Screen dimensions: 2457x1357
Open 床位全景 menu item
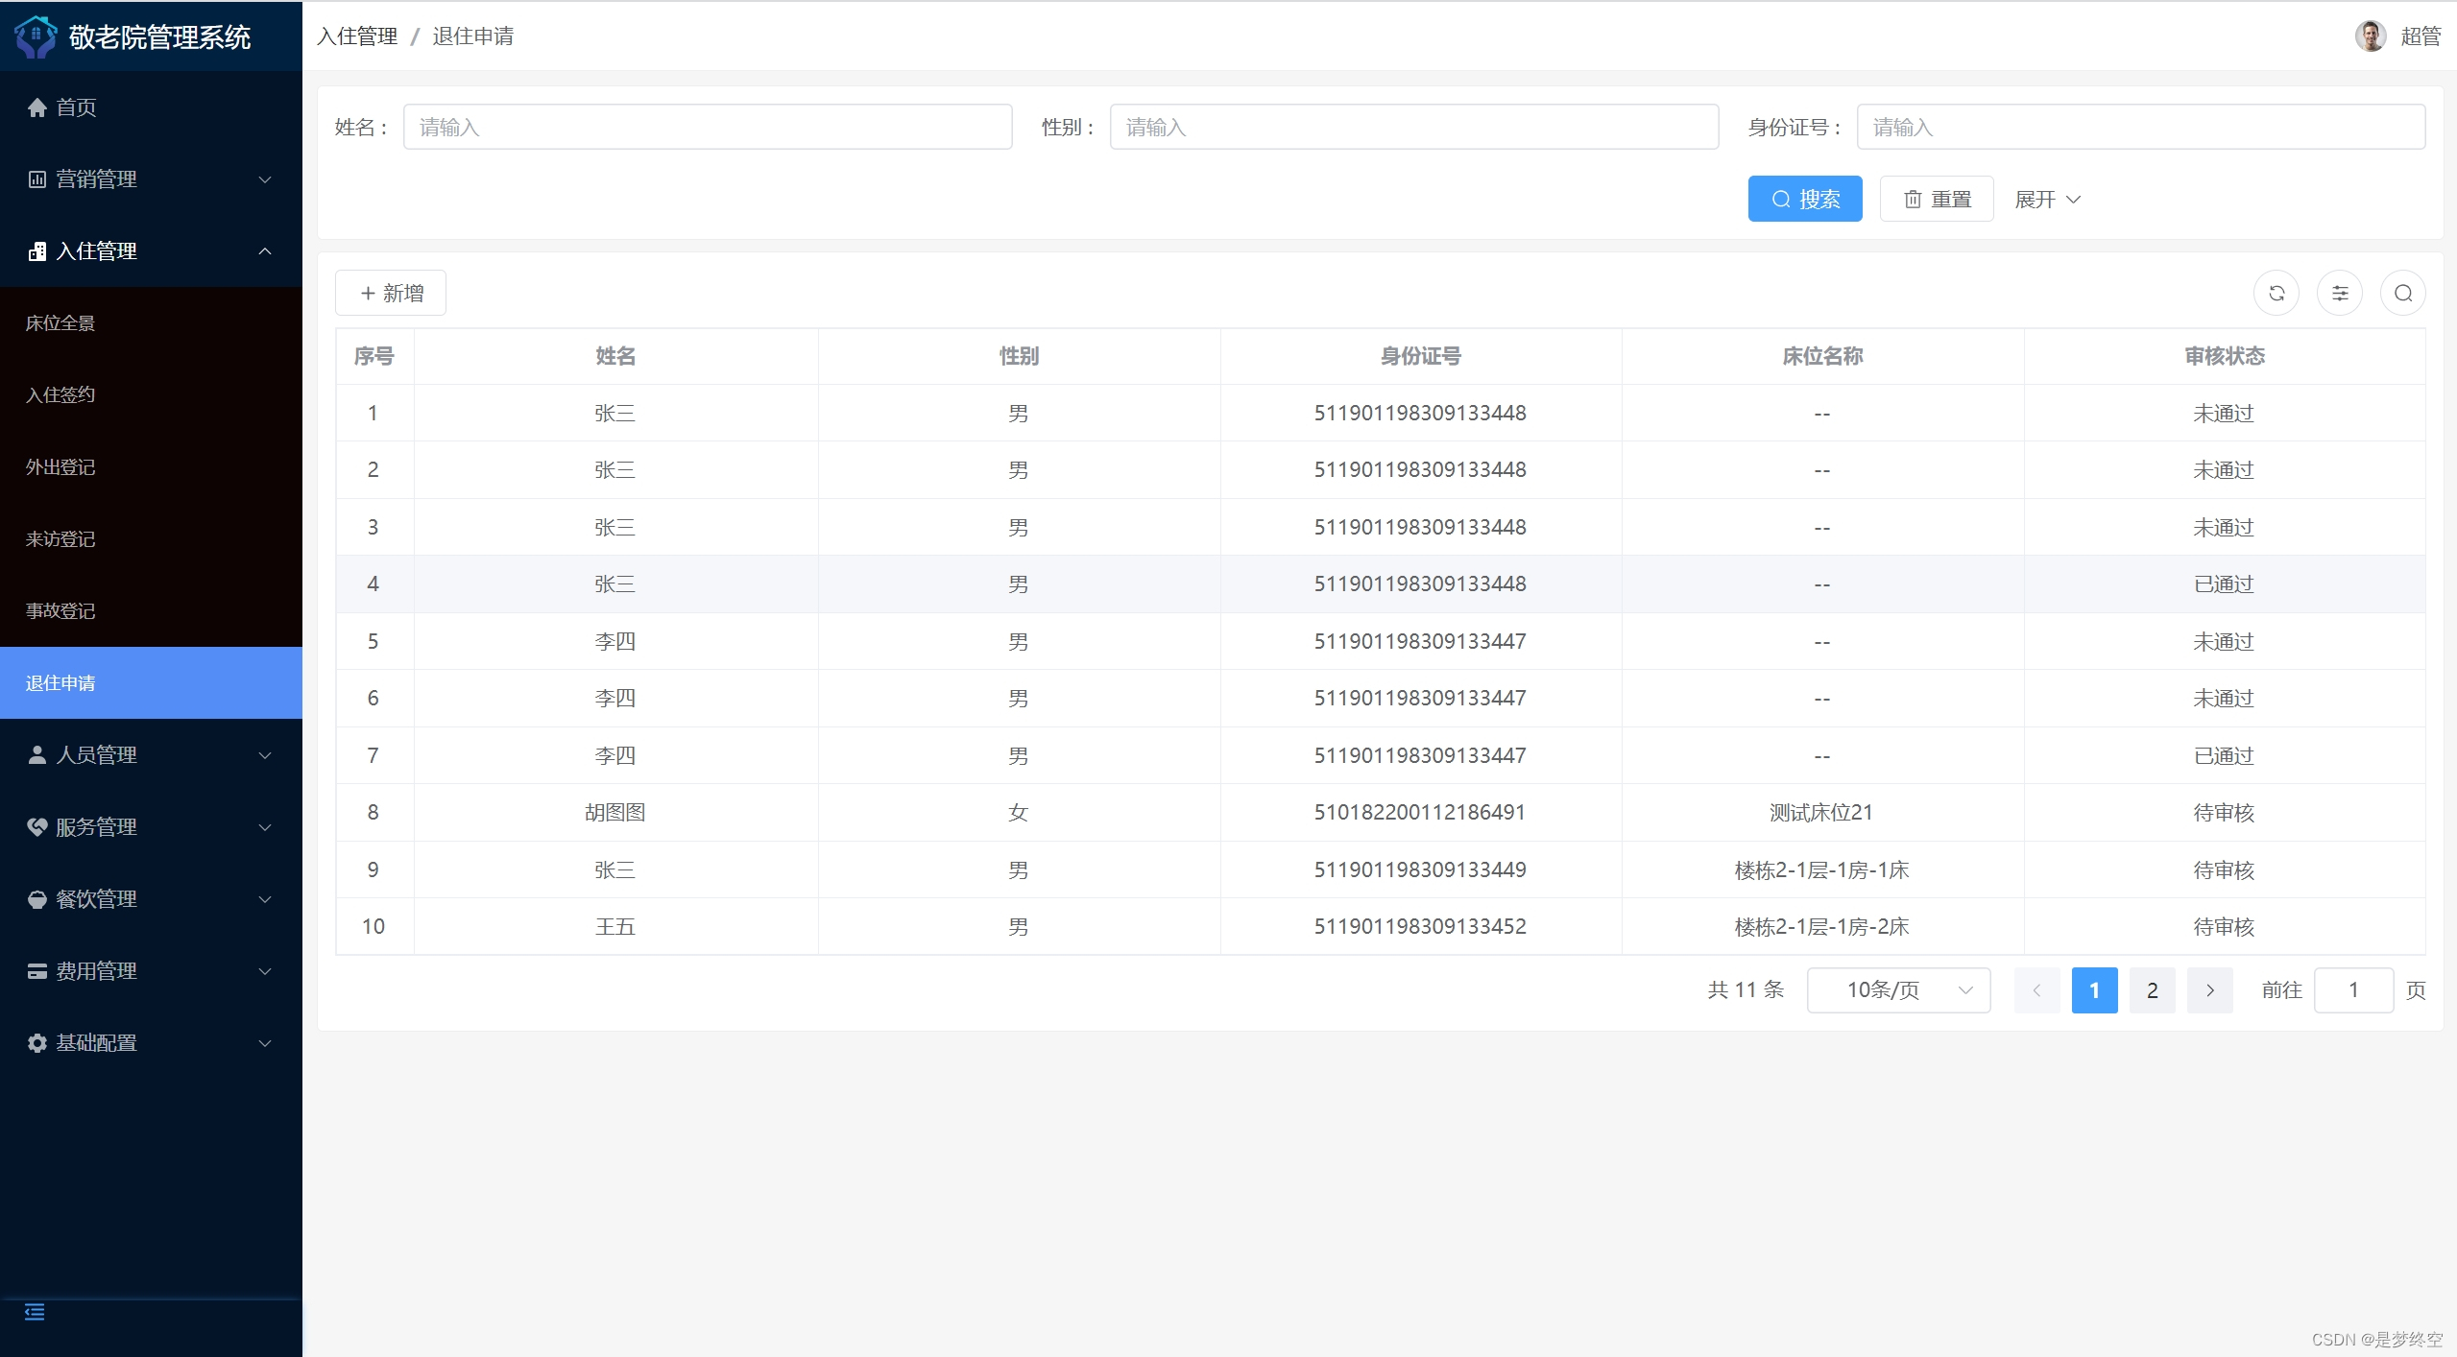[x=151, y=323]
